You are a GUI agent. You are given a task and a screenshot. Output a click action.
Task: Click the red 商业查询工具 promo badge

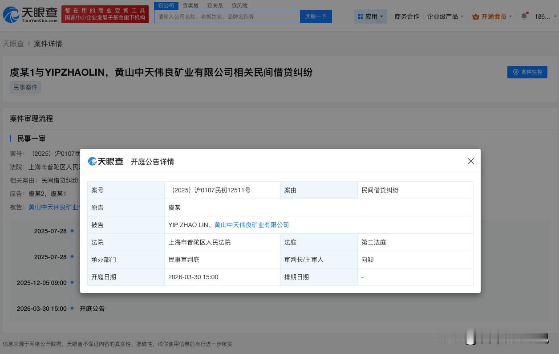[105, 14]
